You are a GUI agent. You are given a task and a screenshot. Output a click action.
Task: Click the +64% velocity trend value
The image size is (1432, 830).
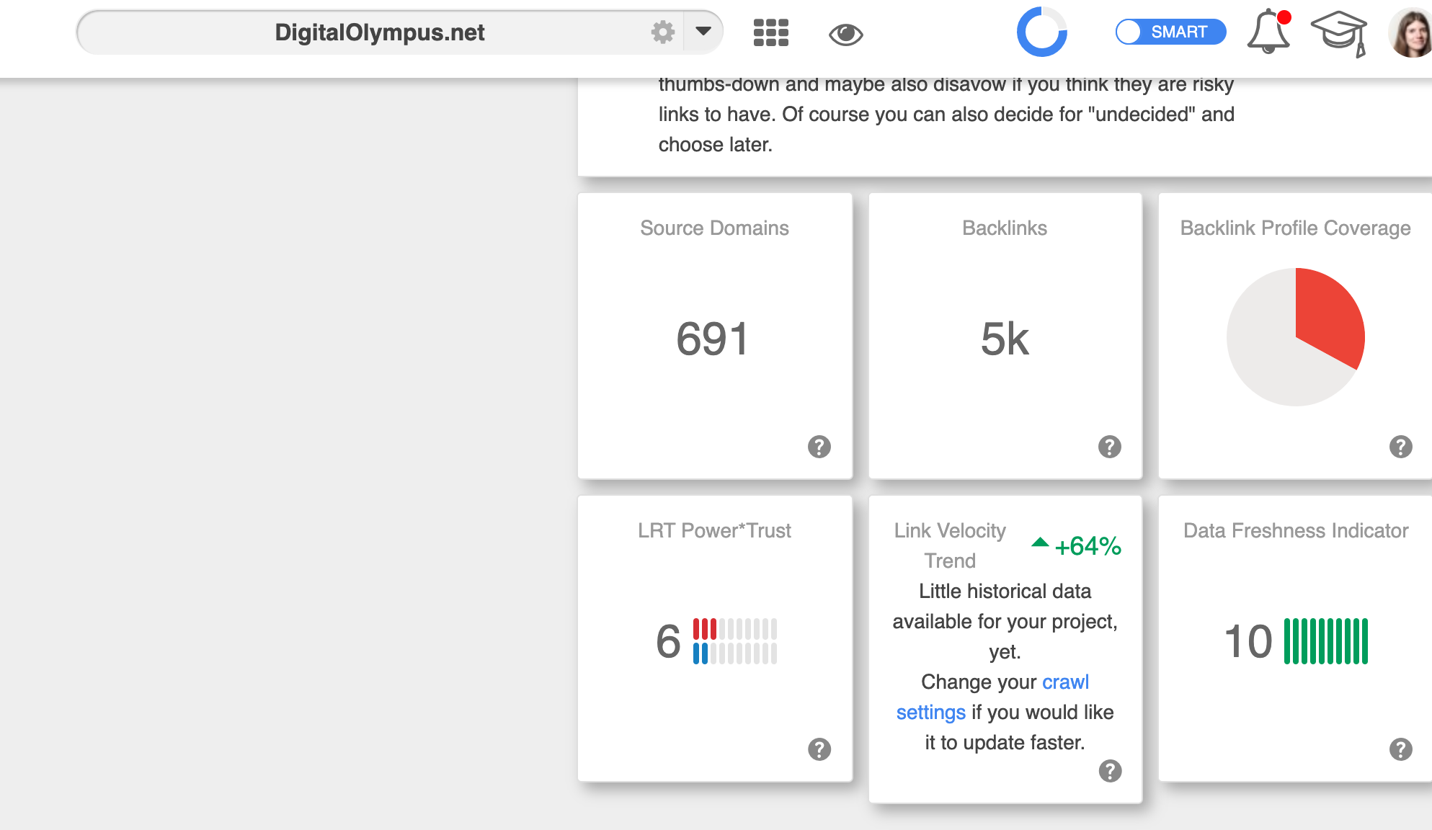pyautogui.click(x=1088, y=546)
